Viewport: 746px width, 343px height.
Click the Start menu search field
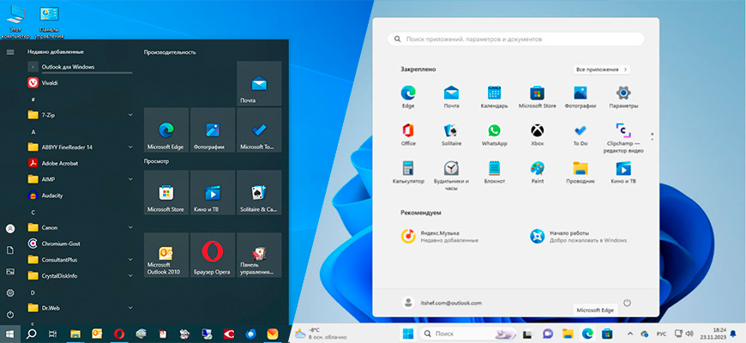(x=515, y=39)
